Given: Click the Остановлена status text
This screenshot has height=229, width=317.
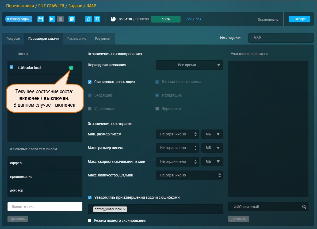Looking at the screenshot, I should (268, 20).
